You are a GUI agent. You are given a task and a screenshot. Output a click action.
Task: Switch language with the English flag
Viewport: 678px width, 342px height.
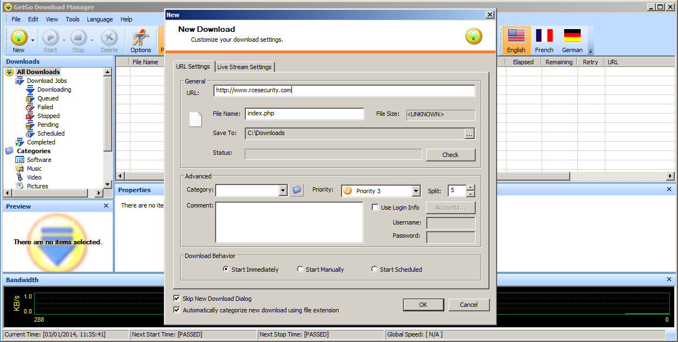[516, 41]
